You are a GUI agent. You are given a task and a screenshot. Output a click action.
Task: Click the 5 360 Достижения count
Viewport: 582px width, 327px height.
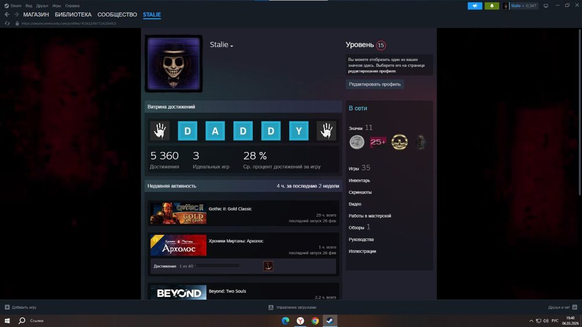(x=165, y=160)
